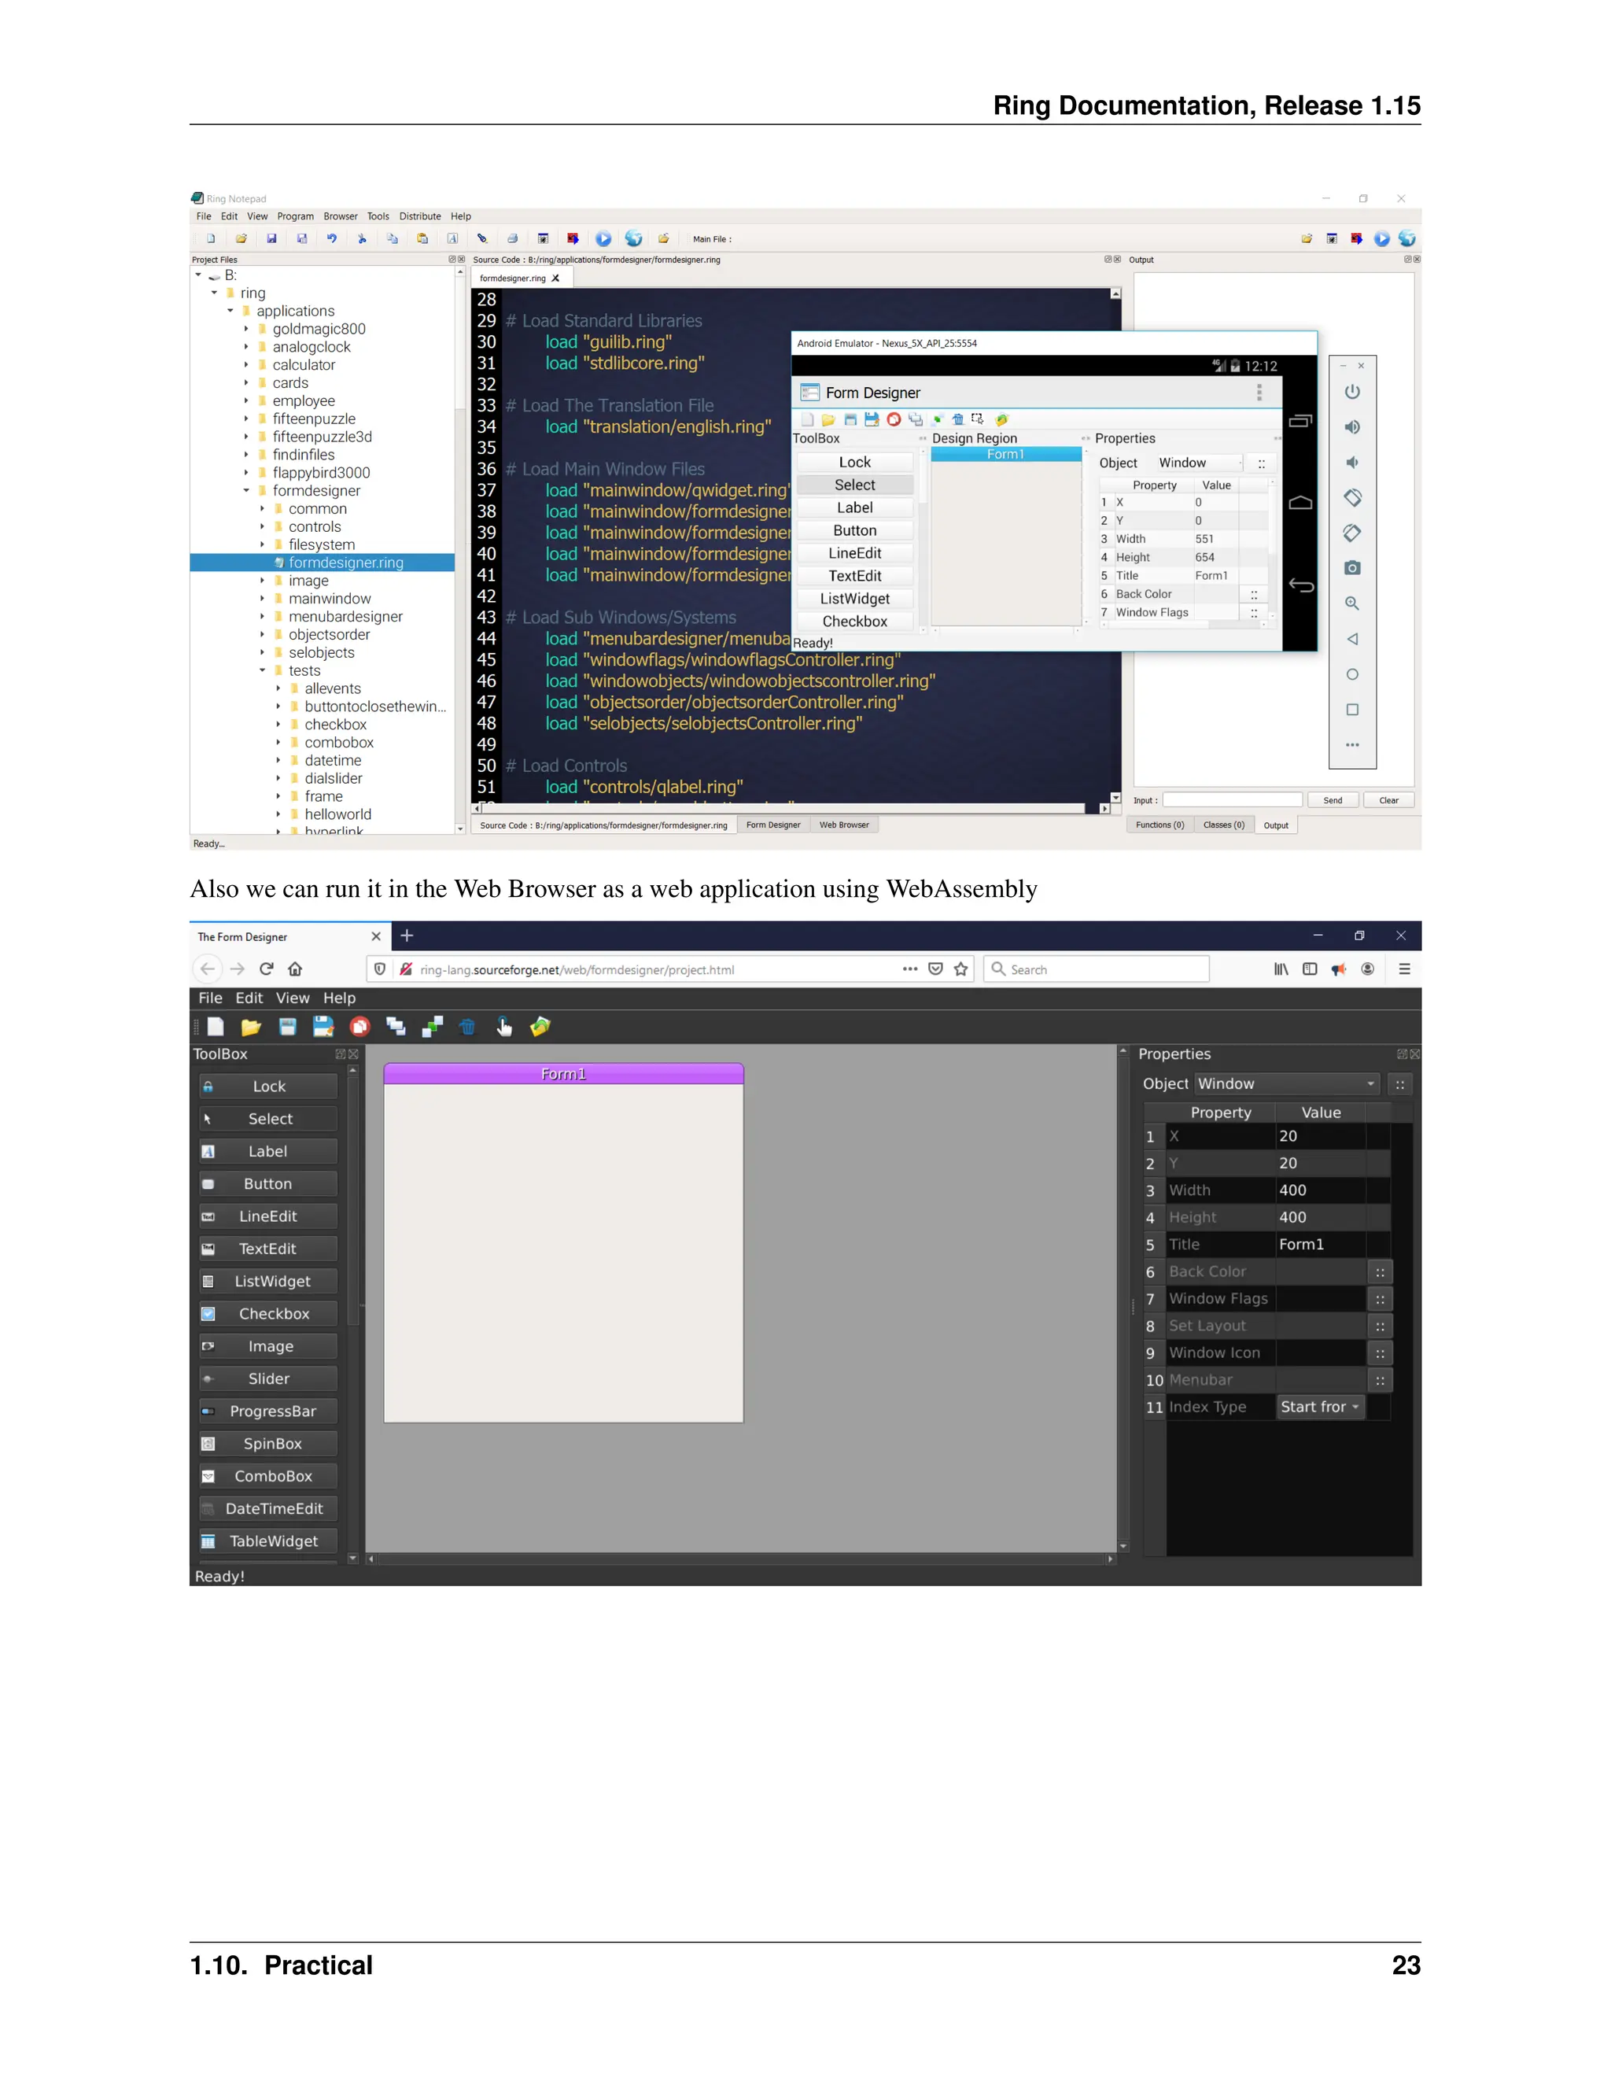
Task: Click the blue Run play icon in Ring Notepad toolbar
Action: point(603,238)
